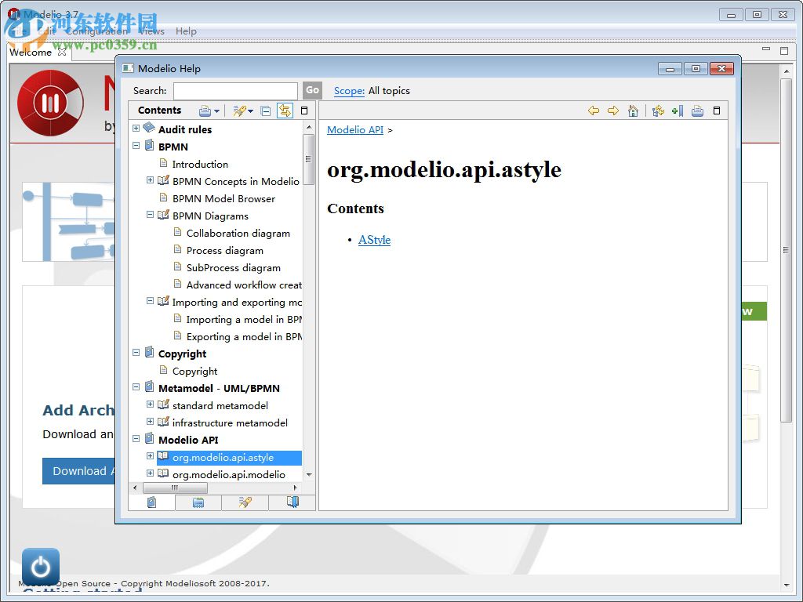Select Process diagram topic
The width and height of the screenshot is (803, 602).
point(225,251)
